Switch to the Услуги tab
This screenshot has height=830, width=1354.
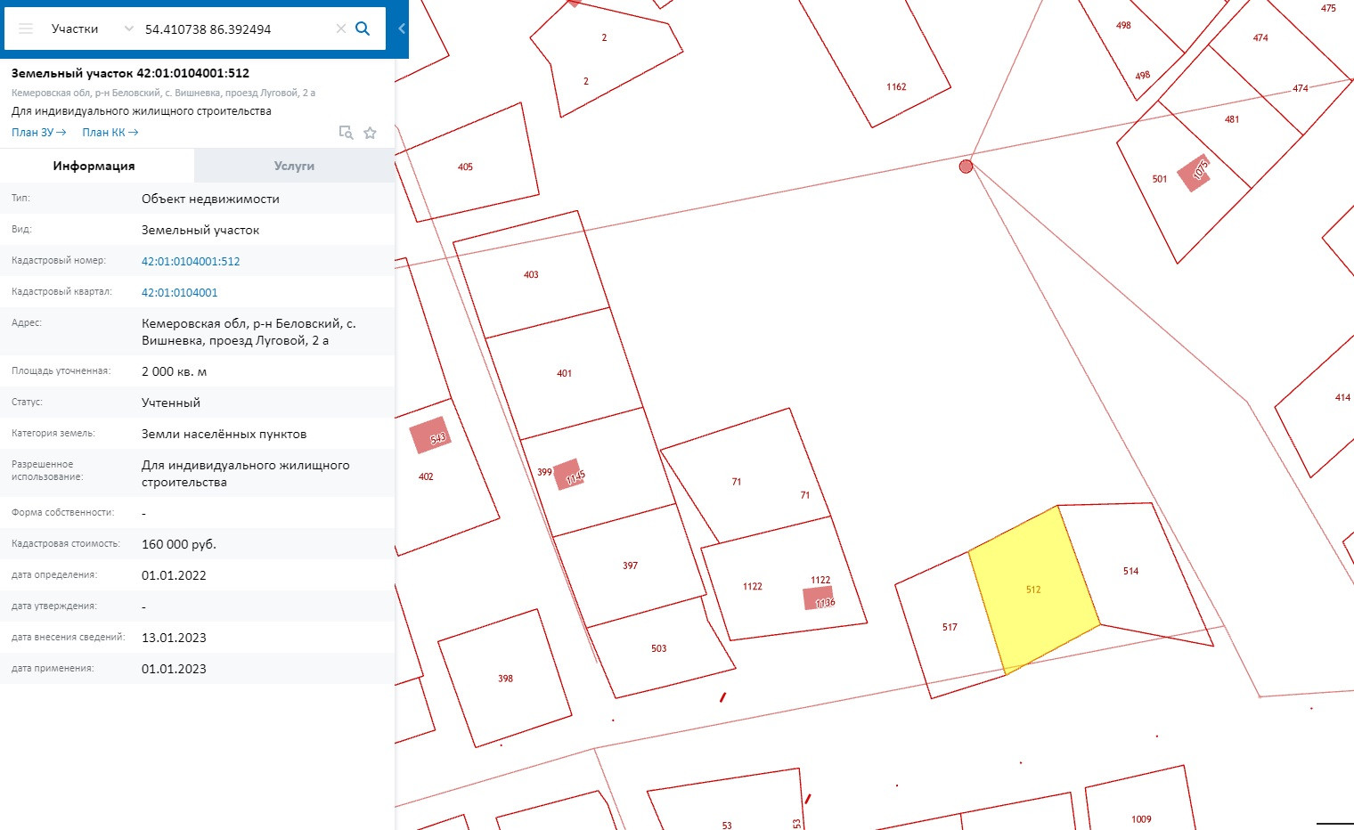coord(294,166)
